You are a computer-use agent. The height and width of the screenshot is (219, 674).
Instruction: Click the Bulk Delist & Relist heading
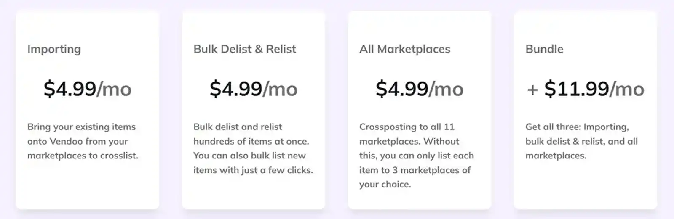coord(244,49)
